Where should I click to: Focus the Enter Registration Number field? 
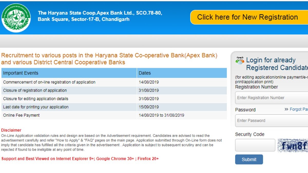(x=272, y=98)
